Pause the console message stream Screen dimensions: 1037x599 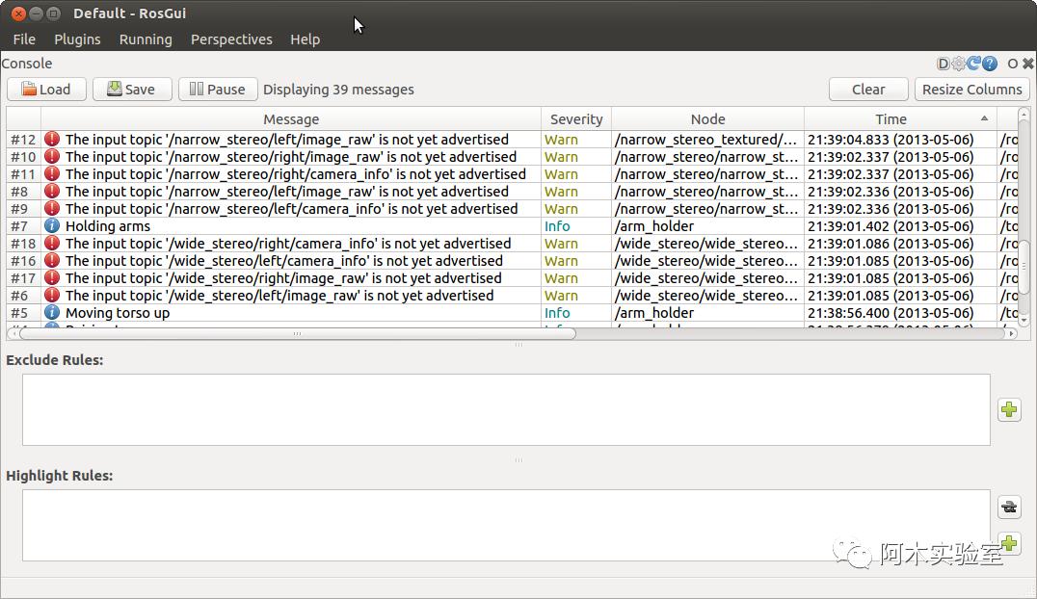click(218, 90)
